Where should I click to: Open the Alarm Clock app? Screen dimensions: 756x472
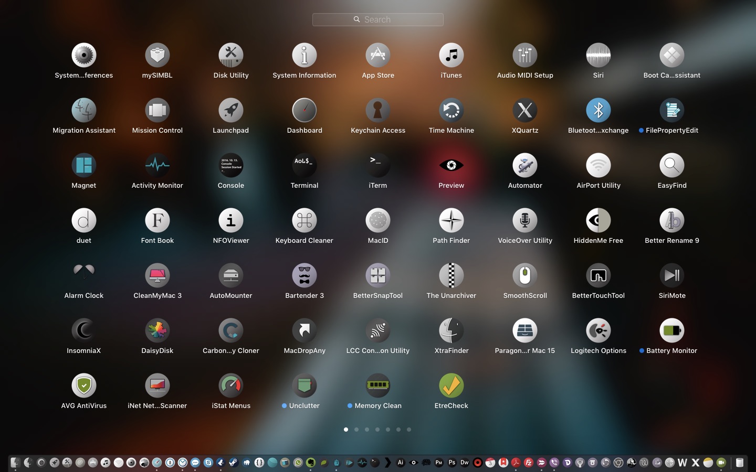click(84, 275)
